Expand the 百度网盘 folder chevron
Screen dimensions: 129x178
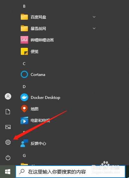(x=94, y=17)
